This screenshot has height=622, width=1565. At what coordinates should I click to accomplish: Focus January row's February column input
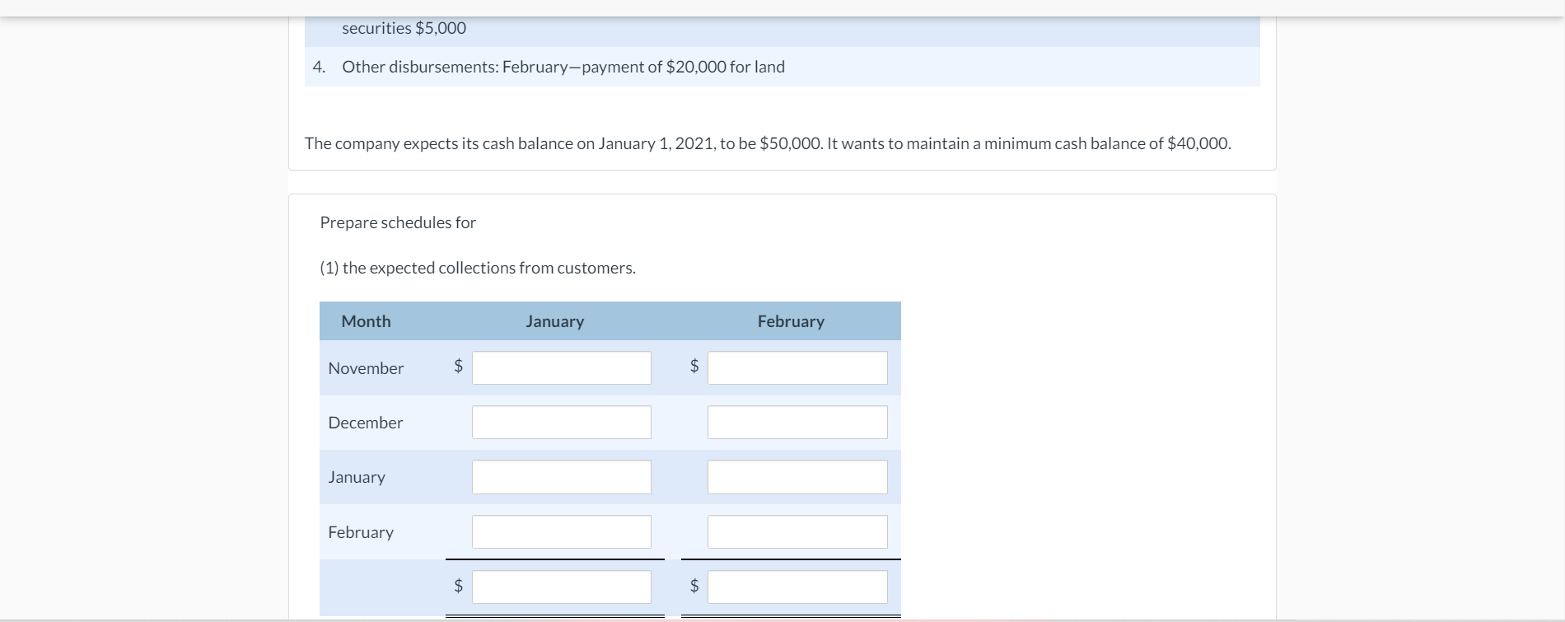797,477
